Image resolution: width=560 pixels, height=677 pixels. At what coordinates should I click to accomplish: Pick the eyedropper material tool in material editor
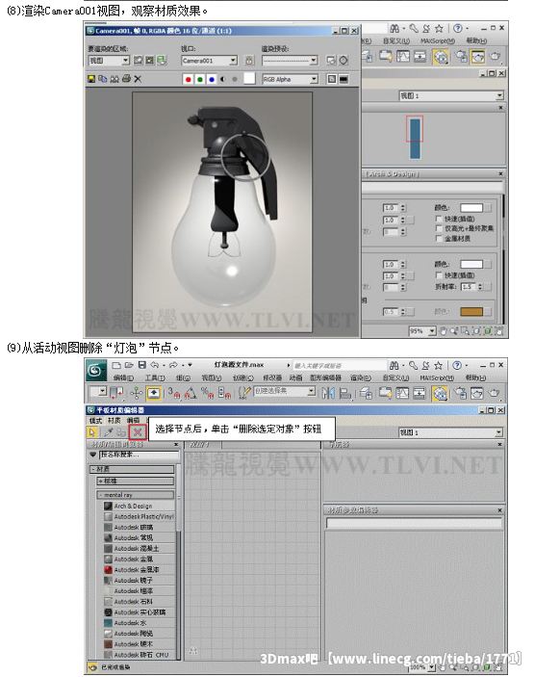pyautogui.click(x=109, y=432)
